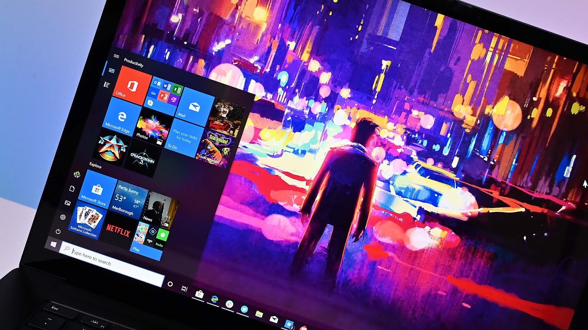This screenshot has width=588, height=330.
Task: Open Documents from Start rail
Action: (72, 188)
